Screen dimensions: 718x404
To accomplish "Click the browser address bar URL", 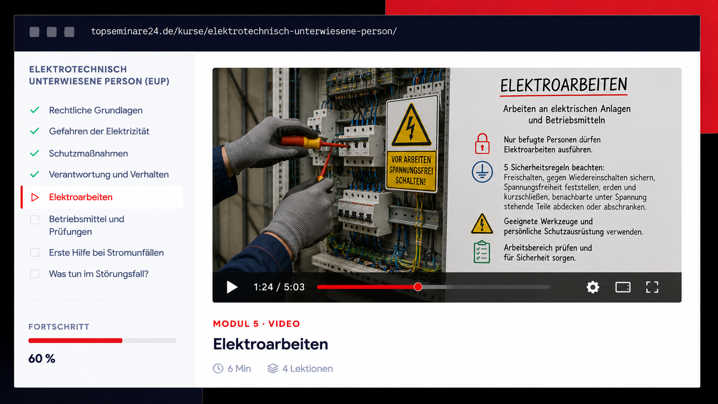I will click(x=244, y=31).
